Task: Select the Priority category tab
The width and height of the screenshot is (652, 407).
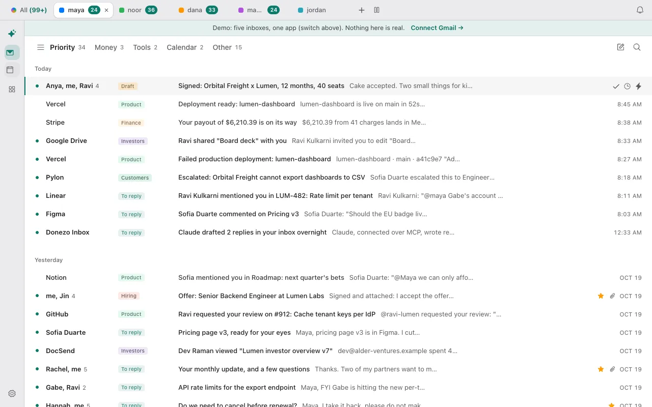Action: [x=67, y=47]
